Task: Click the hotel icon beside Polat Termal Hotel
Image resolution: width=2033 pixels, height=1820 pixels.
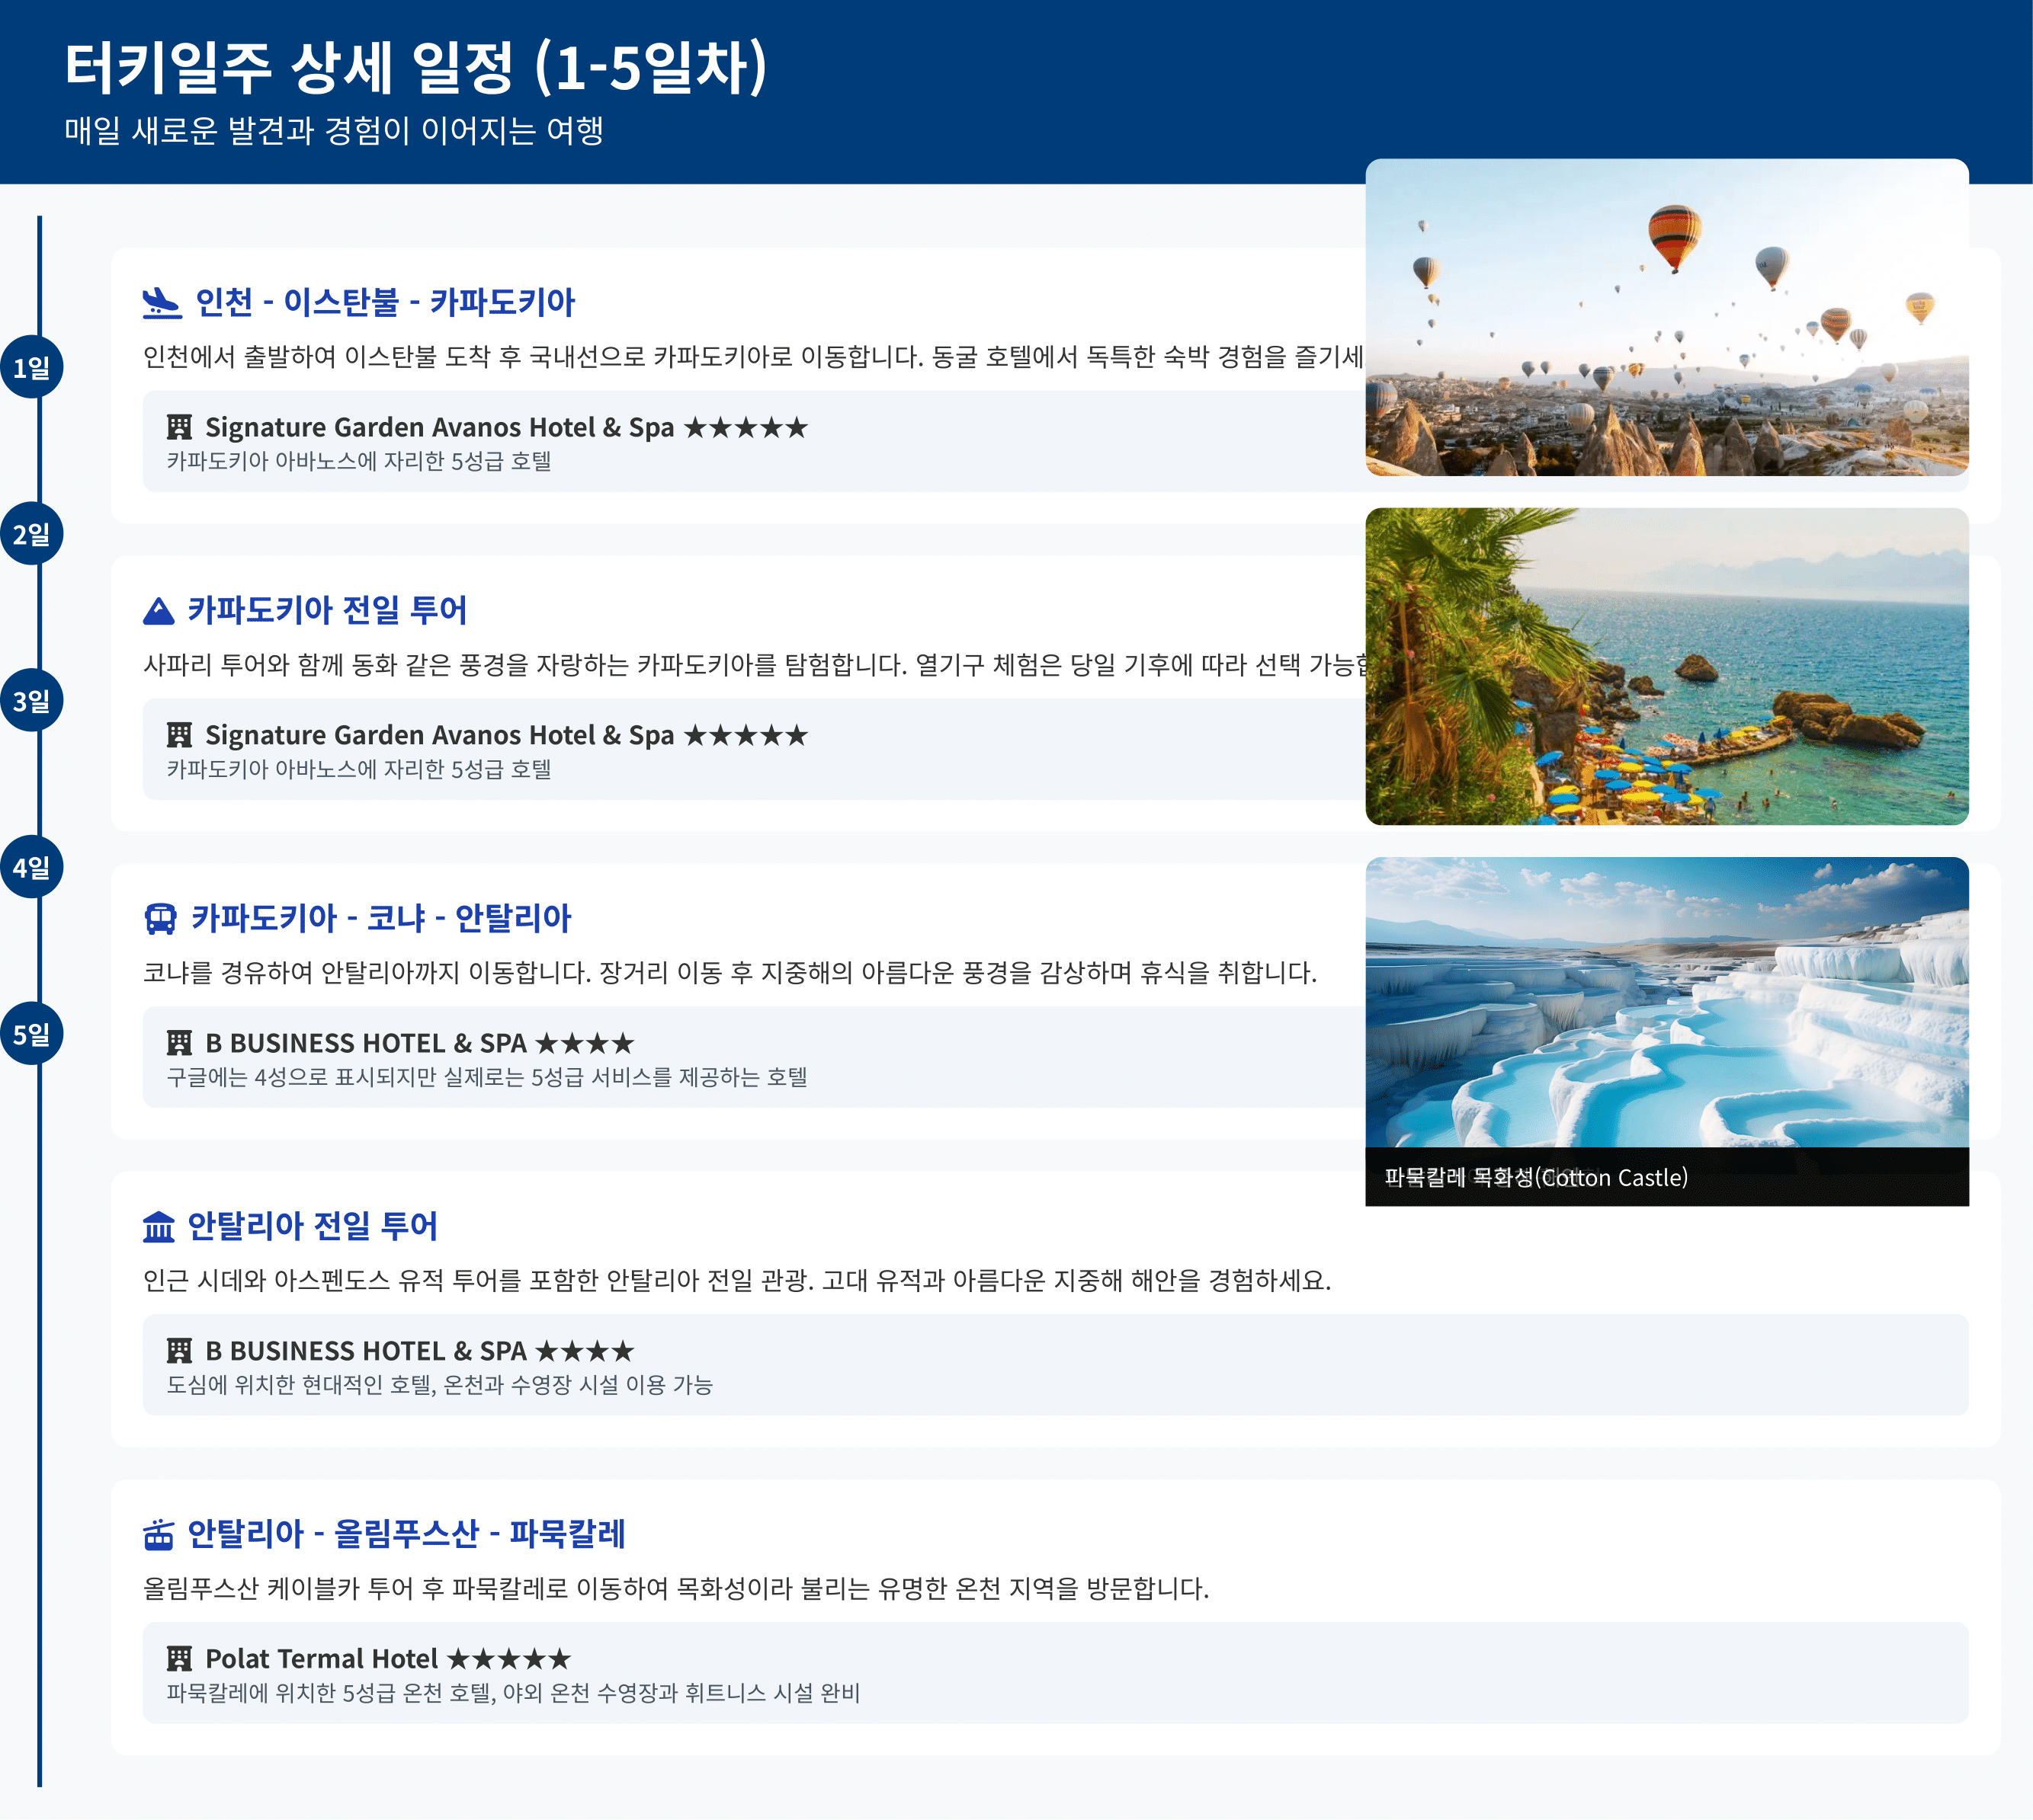Action: pos(179,1659)
